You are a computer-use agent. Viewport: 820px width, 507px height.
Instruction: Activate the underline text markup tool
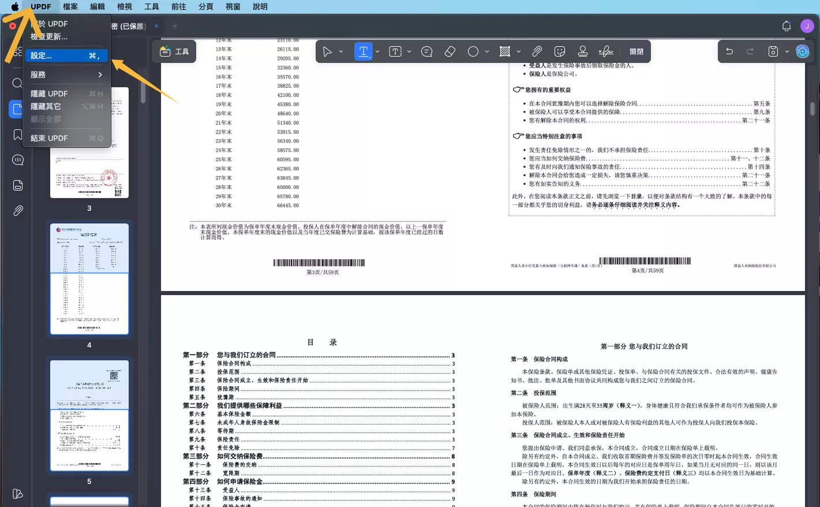[363, 51]
